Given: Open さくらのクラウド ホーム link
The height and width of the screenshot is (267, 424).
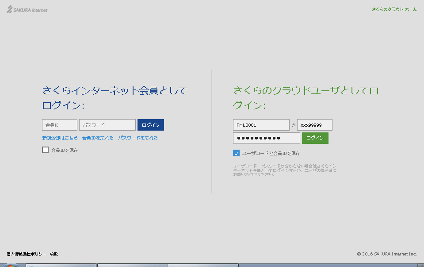Looking at the screenshot, I should coord(394,9).
